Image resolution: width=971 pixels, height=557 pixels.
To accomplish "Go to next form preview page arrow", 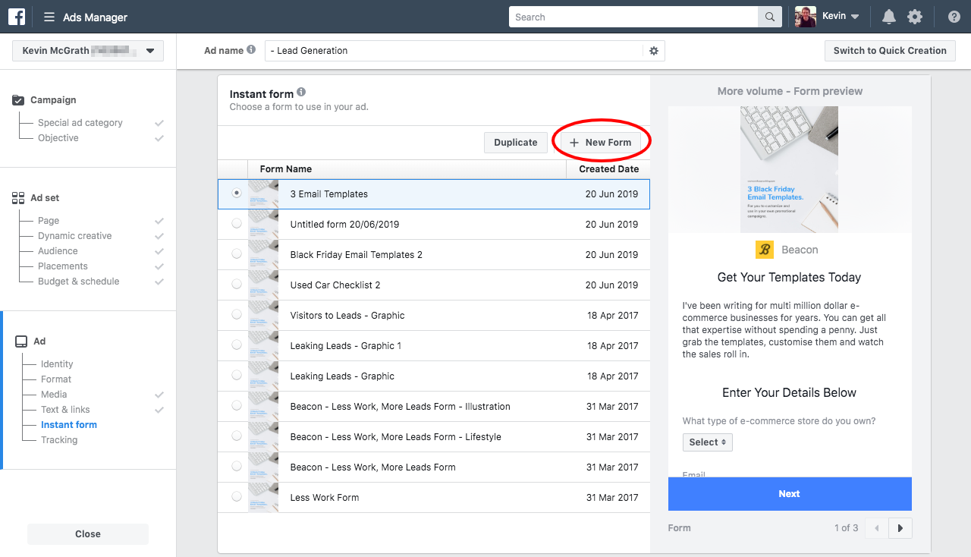I will click(900, 528).
